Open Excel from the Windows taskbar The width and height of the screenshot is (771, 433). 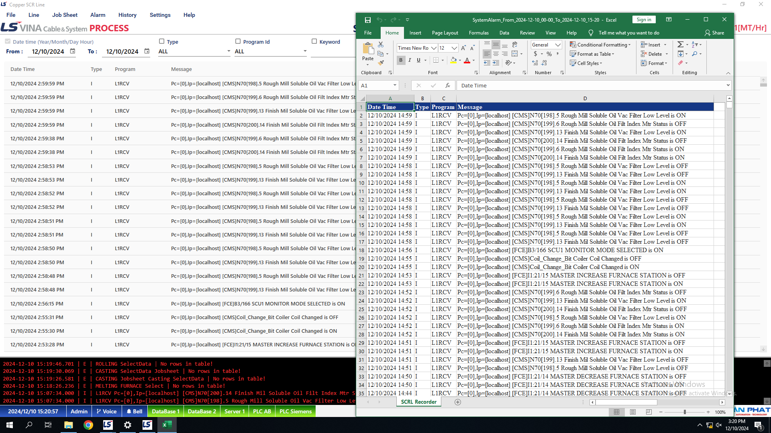pyautogui.click(x=167, y=425)
